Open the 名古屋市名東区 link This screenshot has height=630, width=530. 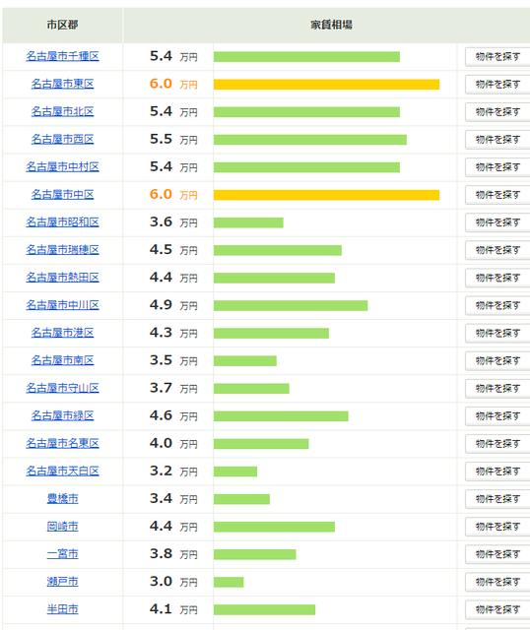tap(62, 444)
